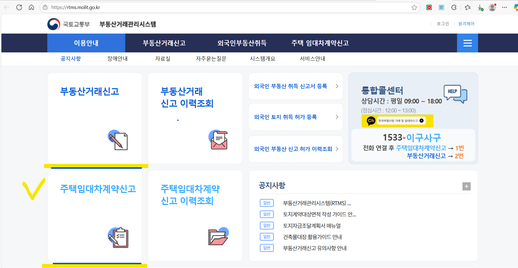Click the bookmark star in the address bar

(415, 7)
